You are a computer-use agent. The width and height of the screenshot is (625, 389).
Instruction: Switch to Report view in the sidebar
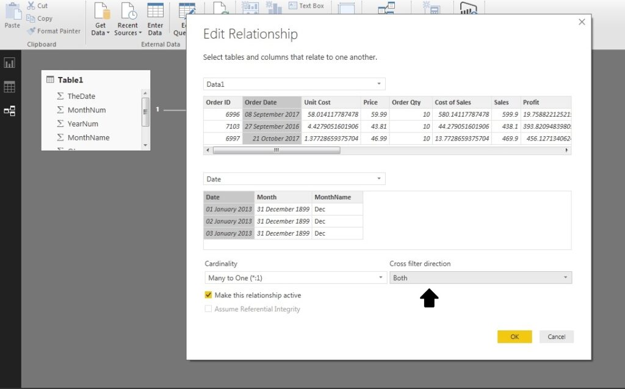[9, 62]
